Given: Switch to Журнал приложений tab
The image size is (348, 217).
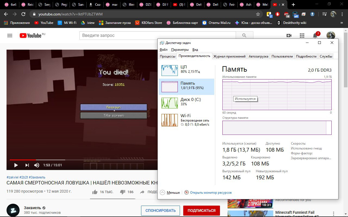Looking at the screenshot, I should click(x=229, y=56).
